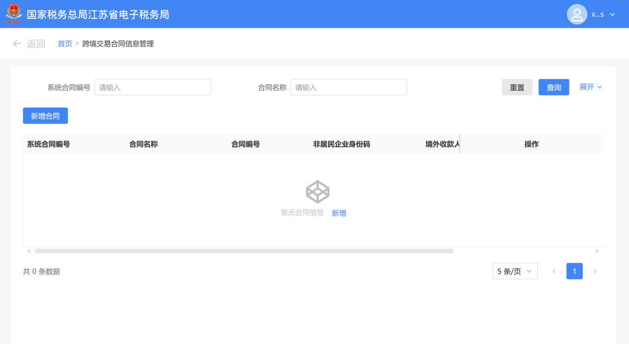Go to previous page with left chevron
This screenshot has height=344, width=629.
click(x=554, y=271)
